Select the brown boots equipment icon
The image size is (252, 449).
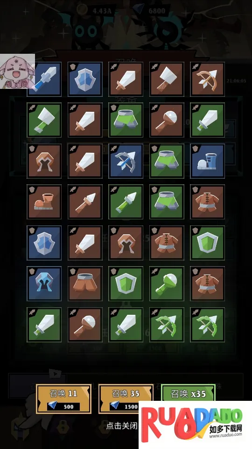(x=44, y=202)
